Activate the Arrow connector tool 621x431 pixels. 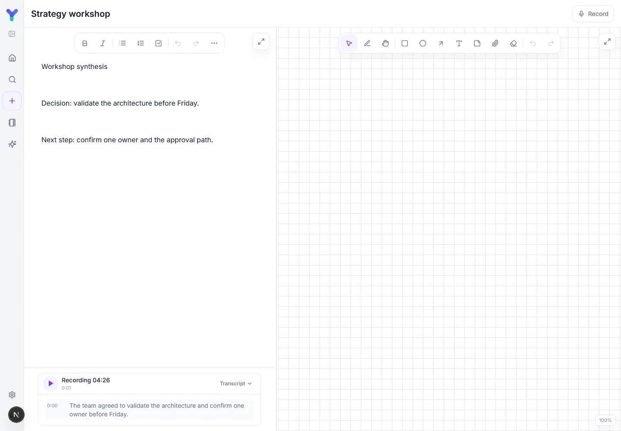pos(441,44)
